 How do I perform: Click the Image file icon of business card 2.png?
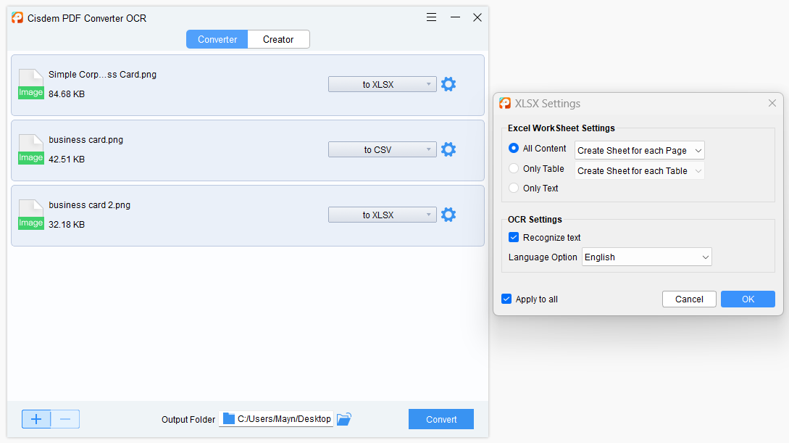click(x=31, y=215)
